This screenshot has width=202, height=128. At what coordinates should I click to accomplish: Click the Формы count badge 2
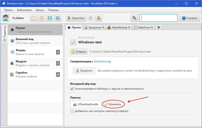point(58,52)
